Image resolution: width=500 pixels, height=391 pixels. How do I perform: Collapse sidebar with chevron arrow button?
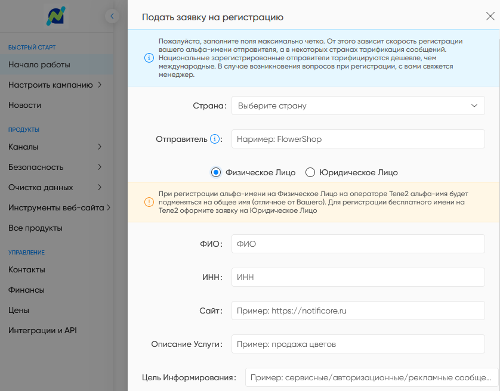pos(112,17)
